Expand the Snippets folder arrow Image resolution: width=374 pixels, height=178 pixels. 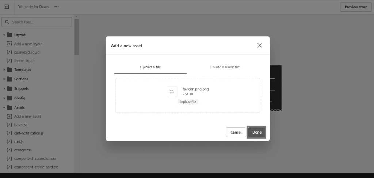point(4,88)
